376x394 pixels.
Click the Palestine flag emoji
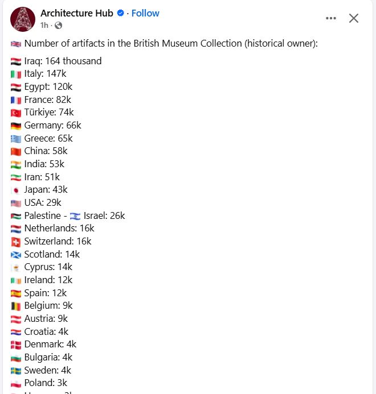(16, 216)
